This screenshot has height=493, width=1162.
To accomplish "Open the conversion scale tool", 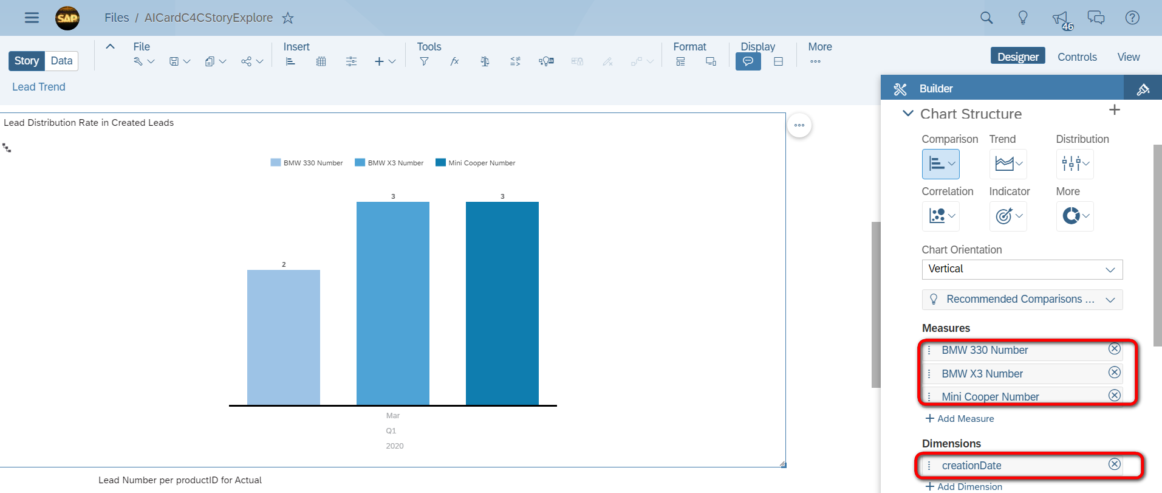I will [485, 61].
